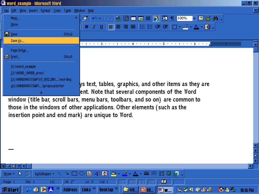This screenshot has height=194, width=259.
Task: Click Decrease Indent icon
Action: tap(158, 27)
